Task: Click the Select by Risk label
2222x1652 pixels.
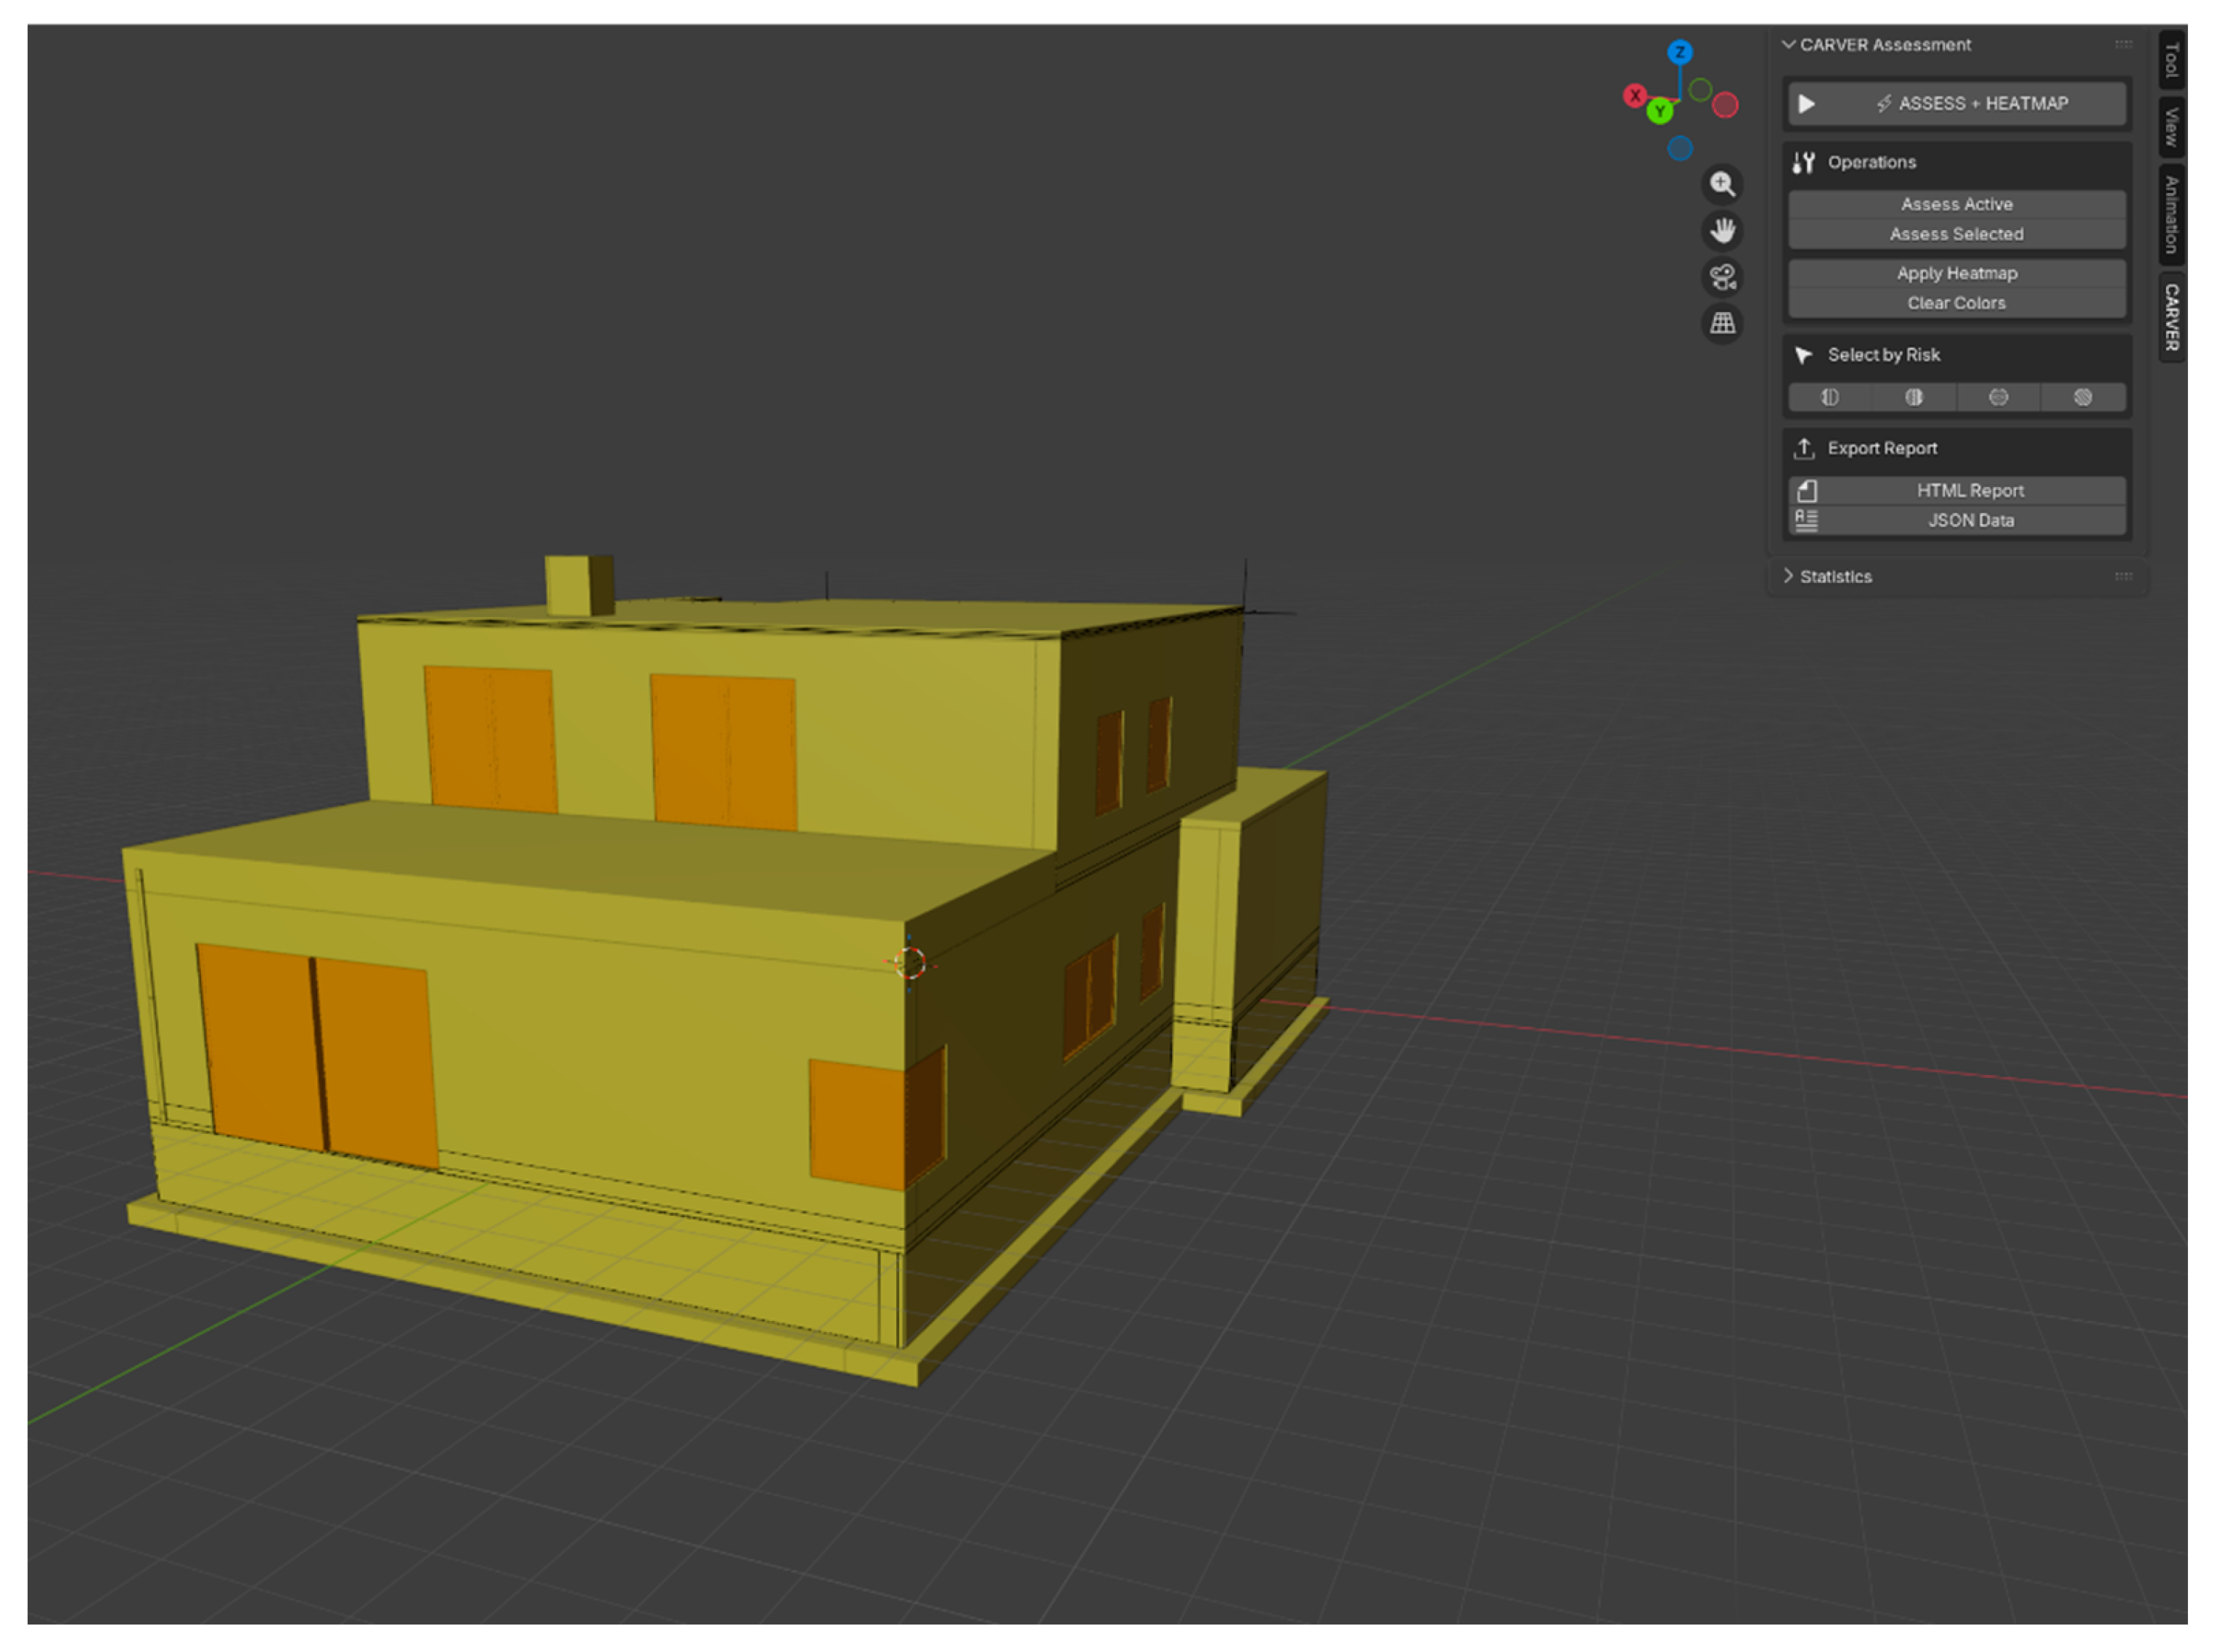Action: (1883, 355)
